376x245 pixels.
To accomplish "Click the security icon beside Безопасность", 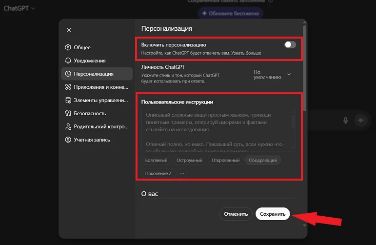I will tap(68, 113).
